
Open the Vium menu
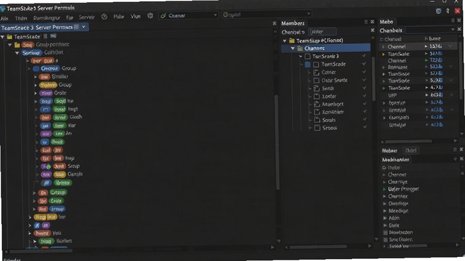click(x=135, y=16)
